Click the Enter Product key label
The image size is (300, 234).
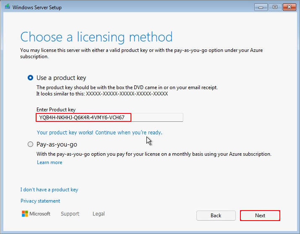pos(56,110)
